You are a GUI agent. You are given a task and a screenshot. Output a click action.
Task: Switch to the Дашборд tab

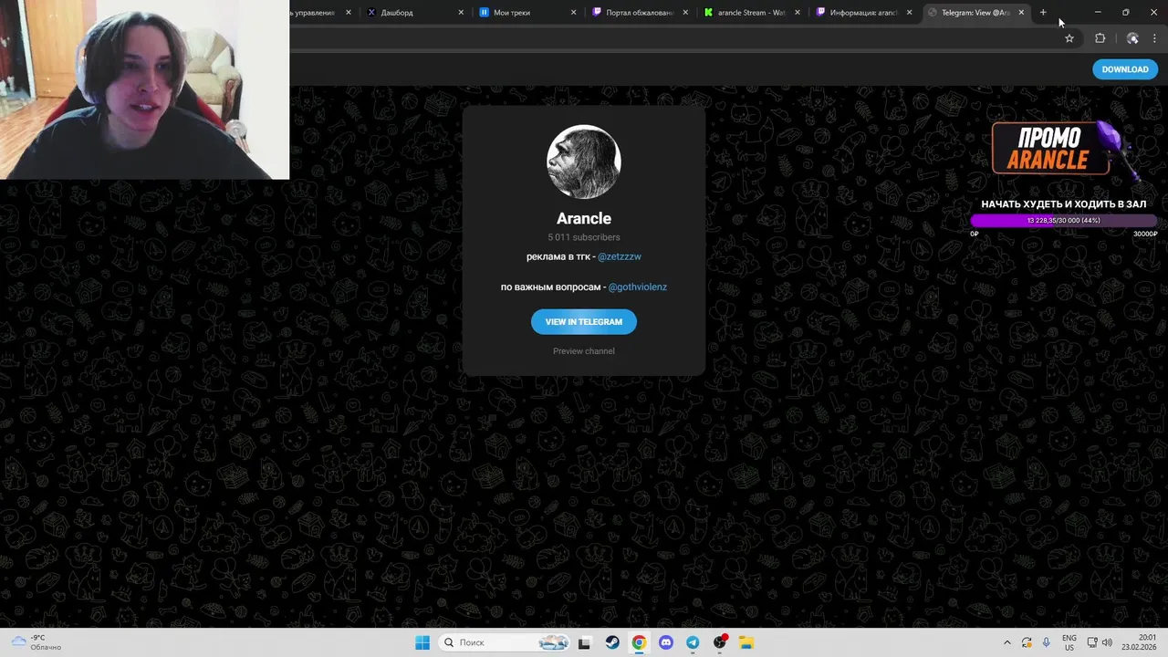click(x=415, y=13)
